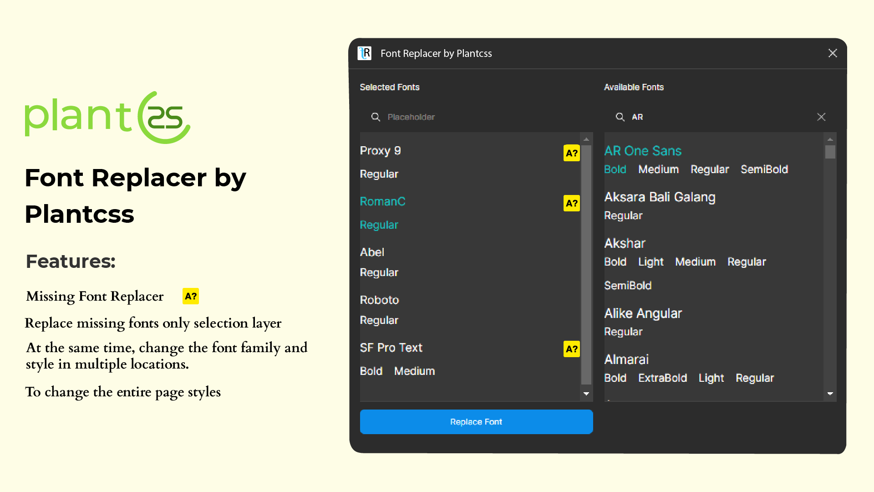Choose Bold style of AR One Sans
The height and width of the screenshot is (492, 874).
pos(615,169)
